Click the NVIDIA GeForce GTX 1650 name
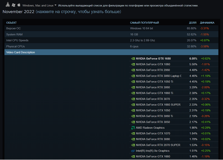Image resolution: width=223 pixels, height=160 pixels. [x=153, y=59]
